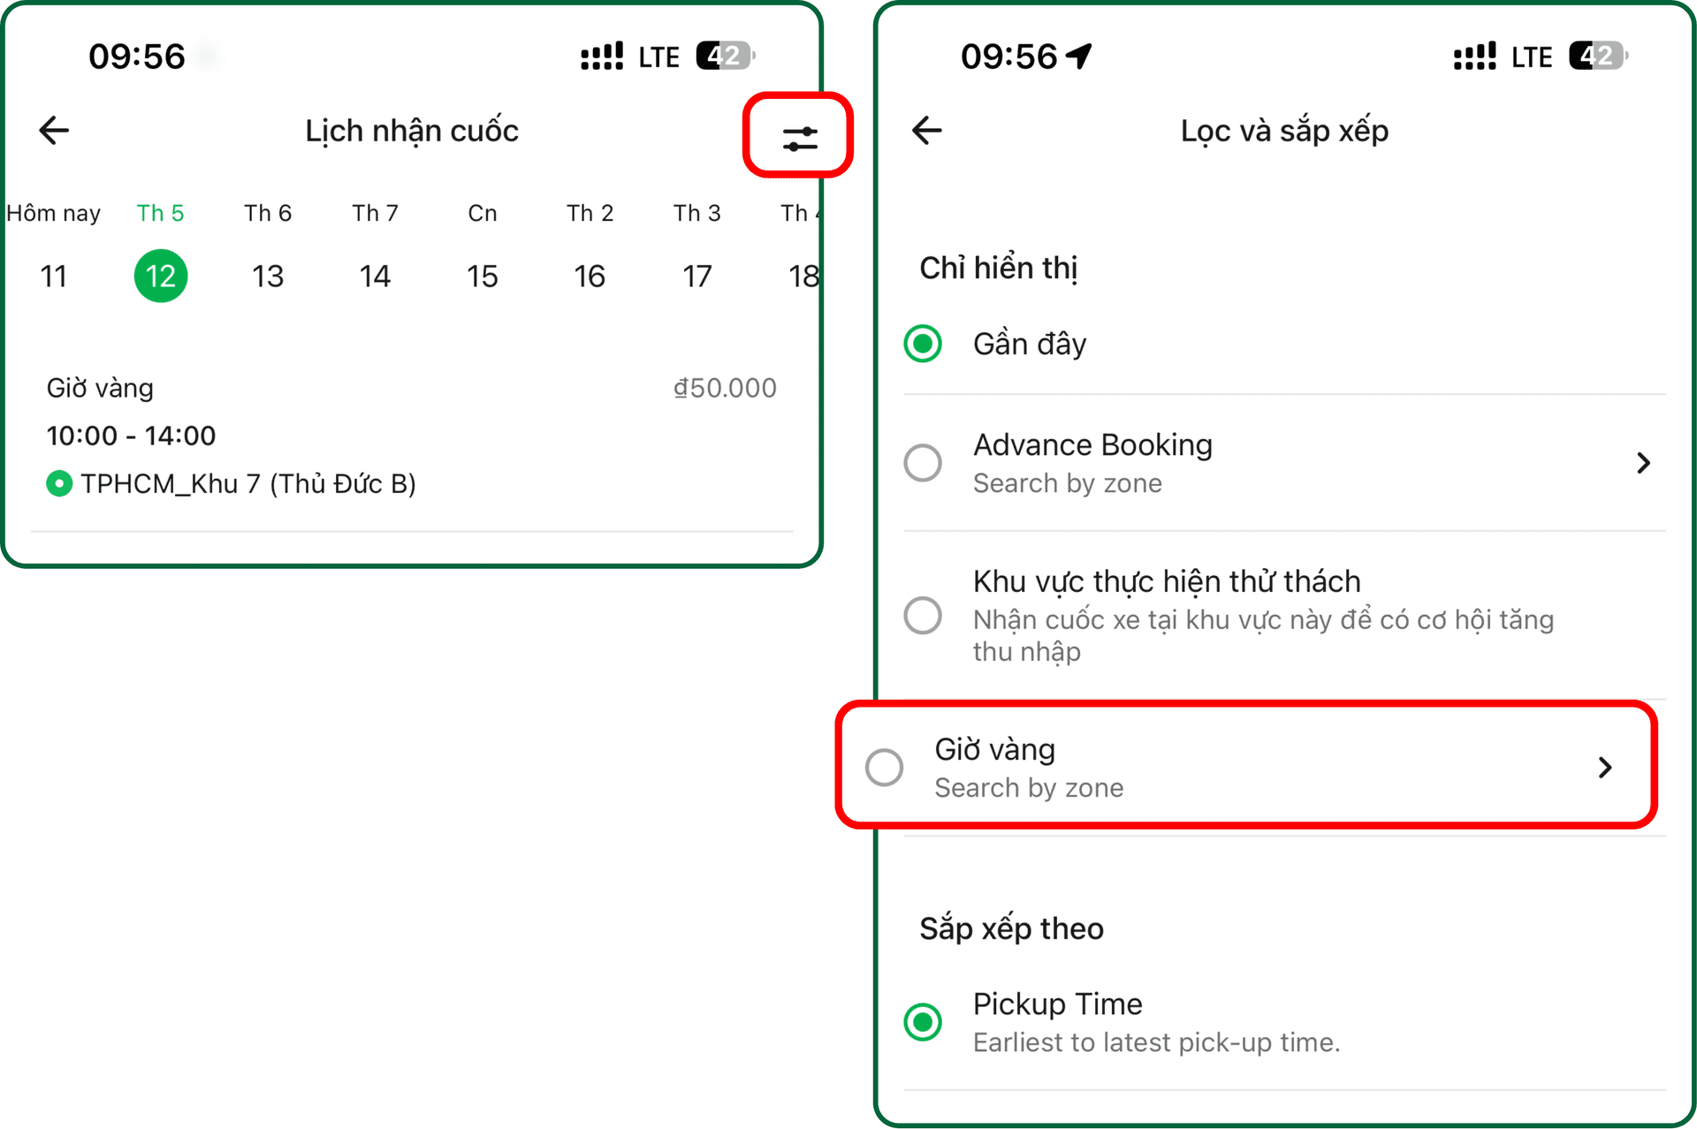Image resolution: width=1697 pixels, height=1129 pixels.
Task: Tap the location arrow beside right clock
Action: [1079, 56]
